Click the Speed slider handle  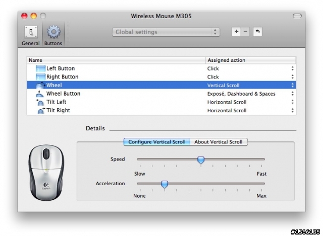(x=201, y=160)
